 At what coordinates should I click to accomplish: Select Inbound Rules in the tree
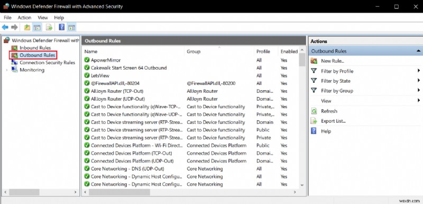point(35,48)
